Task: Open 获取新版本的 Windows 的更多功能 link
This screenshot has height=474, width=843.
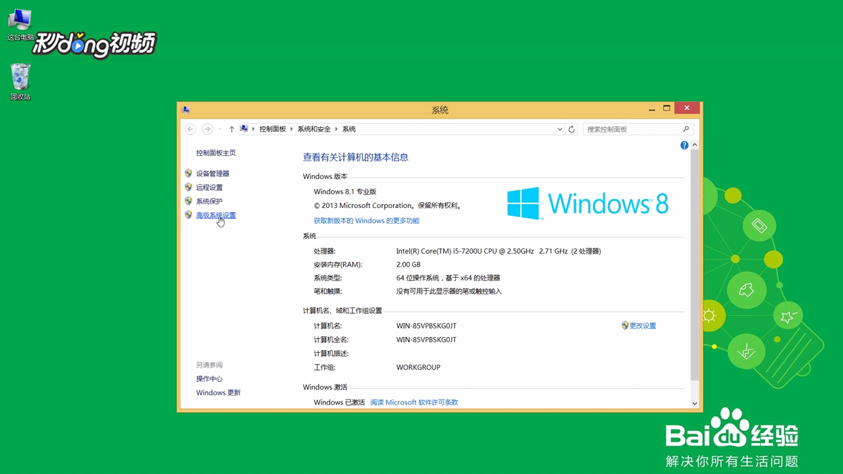Action: 366,221
